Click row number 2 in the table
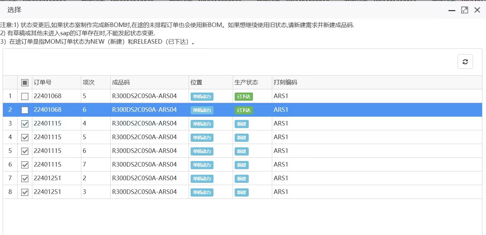Screen dimensions: 486x235 tap(10, 110)
